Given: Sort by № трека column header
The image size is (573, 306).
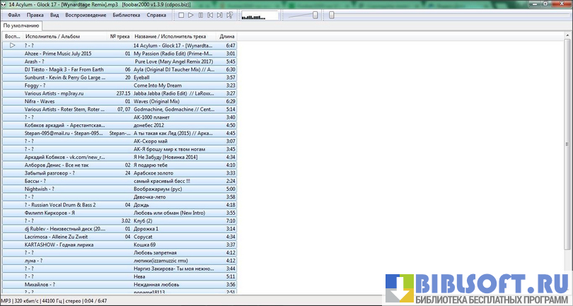Looking at the screenshot, I should [120, 36].
